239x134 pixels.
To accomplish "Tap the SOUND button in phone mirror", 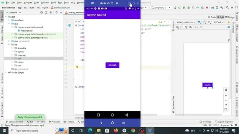I will pyautogui.click(x=112, y=65).
